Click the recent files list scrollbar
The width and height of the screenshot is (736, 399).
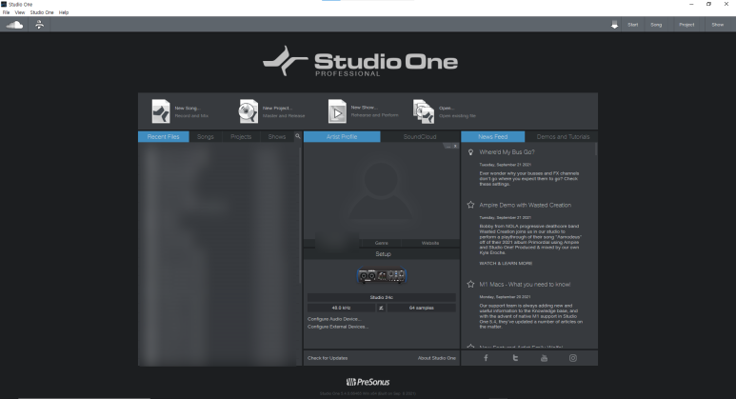tap(300, 216)
